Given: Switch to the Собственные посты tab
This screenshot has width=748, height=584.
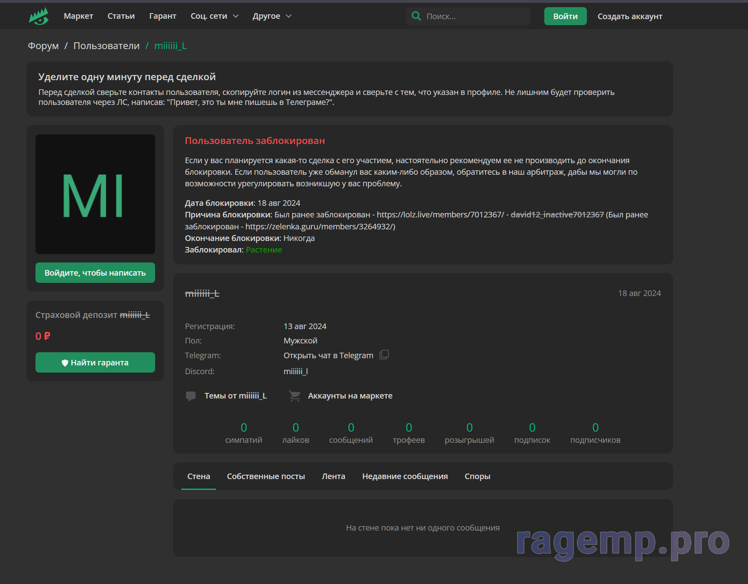Looking at the screenshot, I should [266, 476].
